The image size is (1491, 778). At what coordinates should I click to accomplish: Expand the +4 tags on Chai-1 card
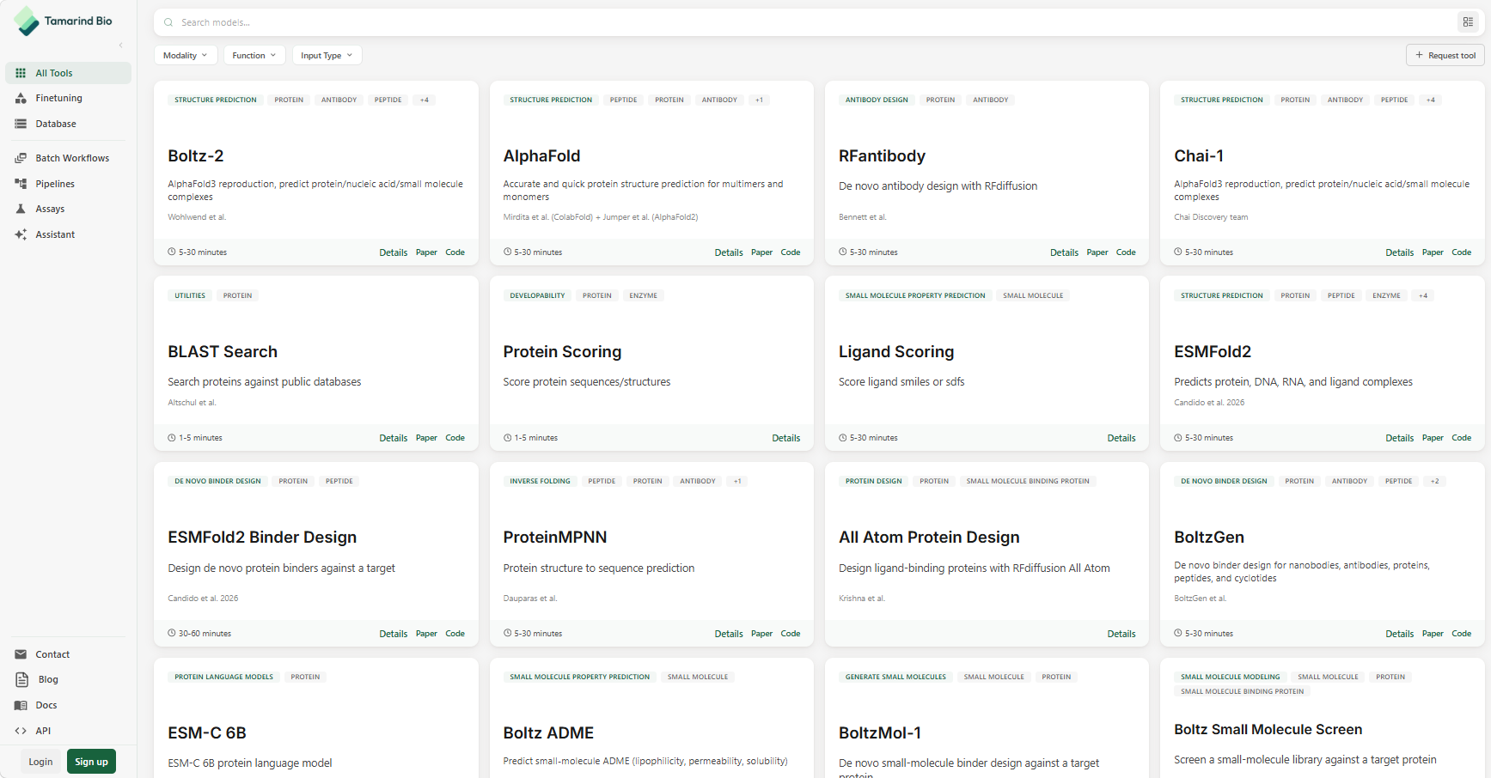[x=1431, y=100]
